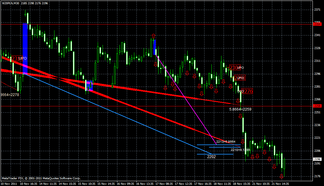Viewport: 324px width, 186px height.
Task: Click the 14 Nov 15:35 time axis label
Action: point(67,184)
